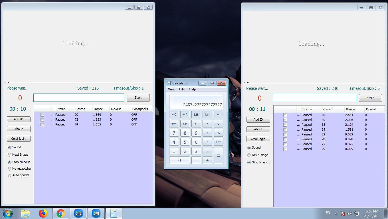Open the Calculator View menu
Image resolution: width=388 pixels, height=219 pixels.
171,89
